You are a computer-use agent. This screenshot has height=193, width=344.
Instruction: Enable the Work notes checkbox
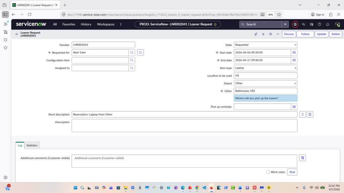click(268, 172)
